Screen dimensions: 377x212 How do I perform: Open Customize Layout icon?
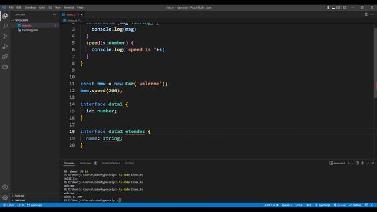pos(345,8)
